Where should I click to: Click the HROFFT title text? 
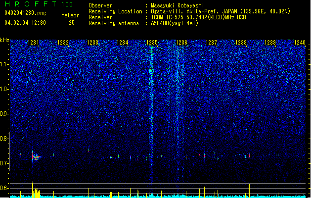(31, 4)
